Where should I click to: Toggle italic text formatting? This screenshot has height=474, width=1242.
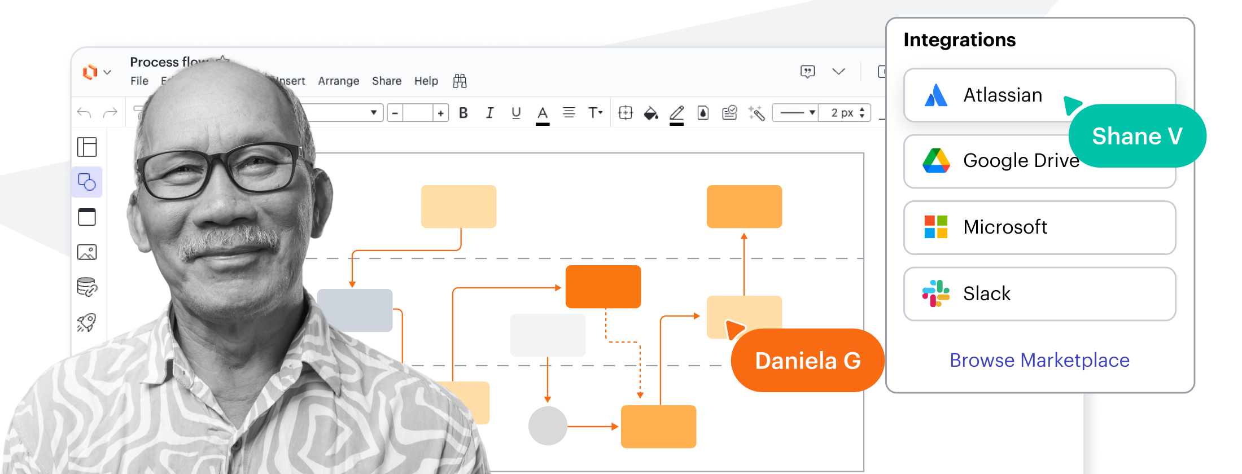pos(489,113)
